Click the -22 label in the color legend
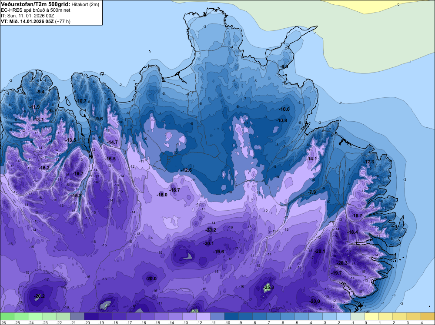 [59, 323]
